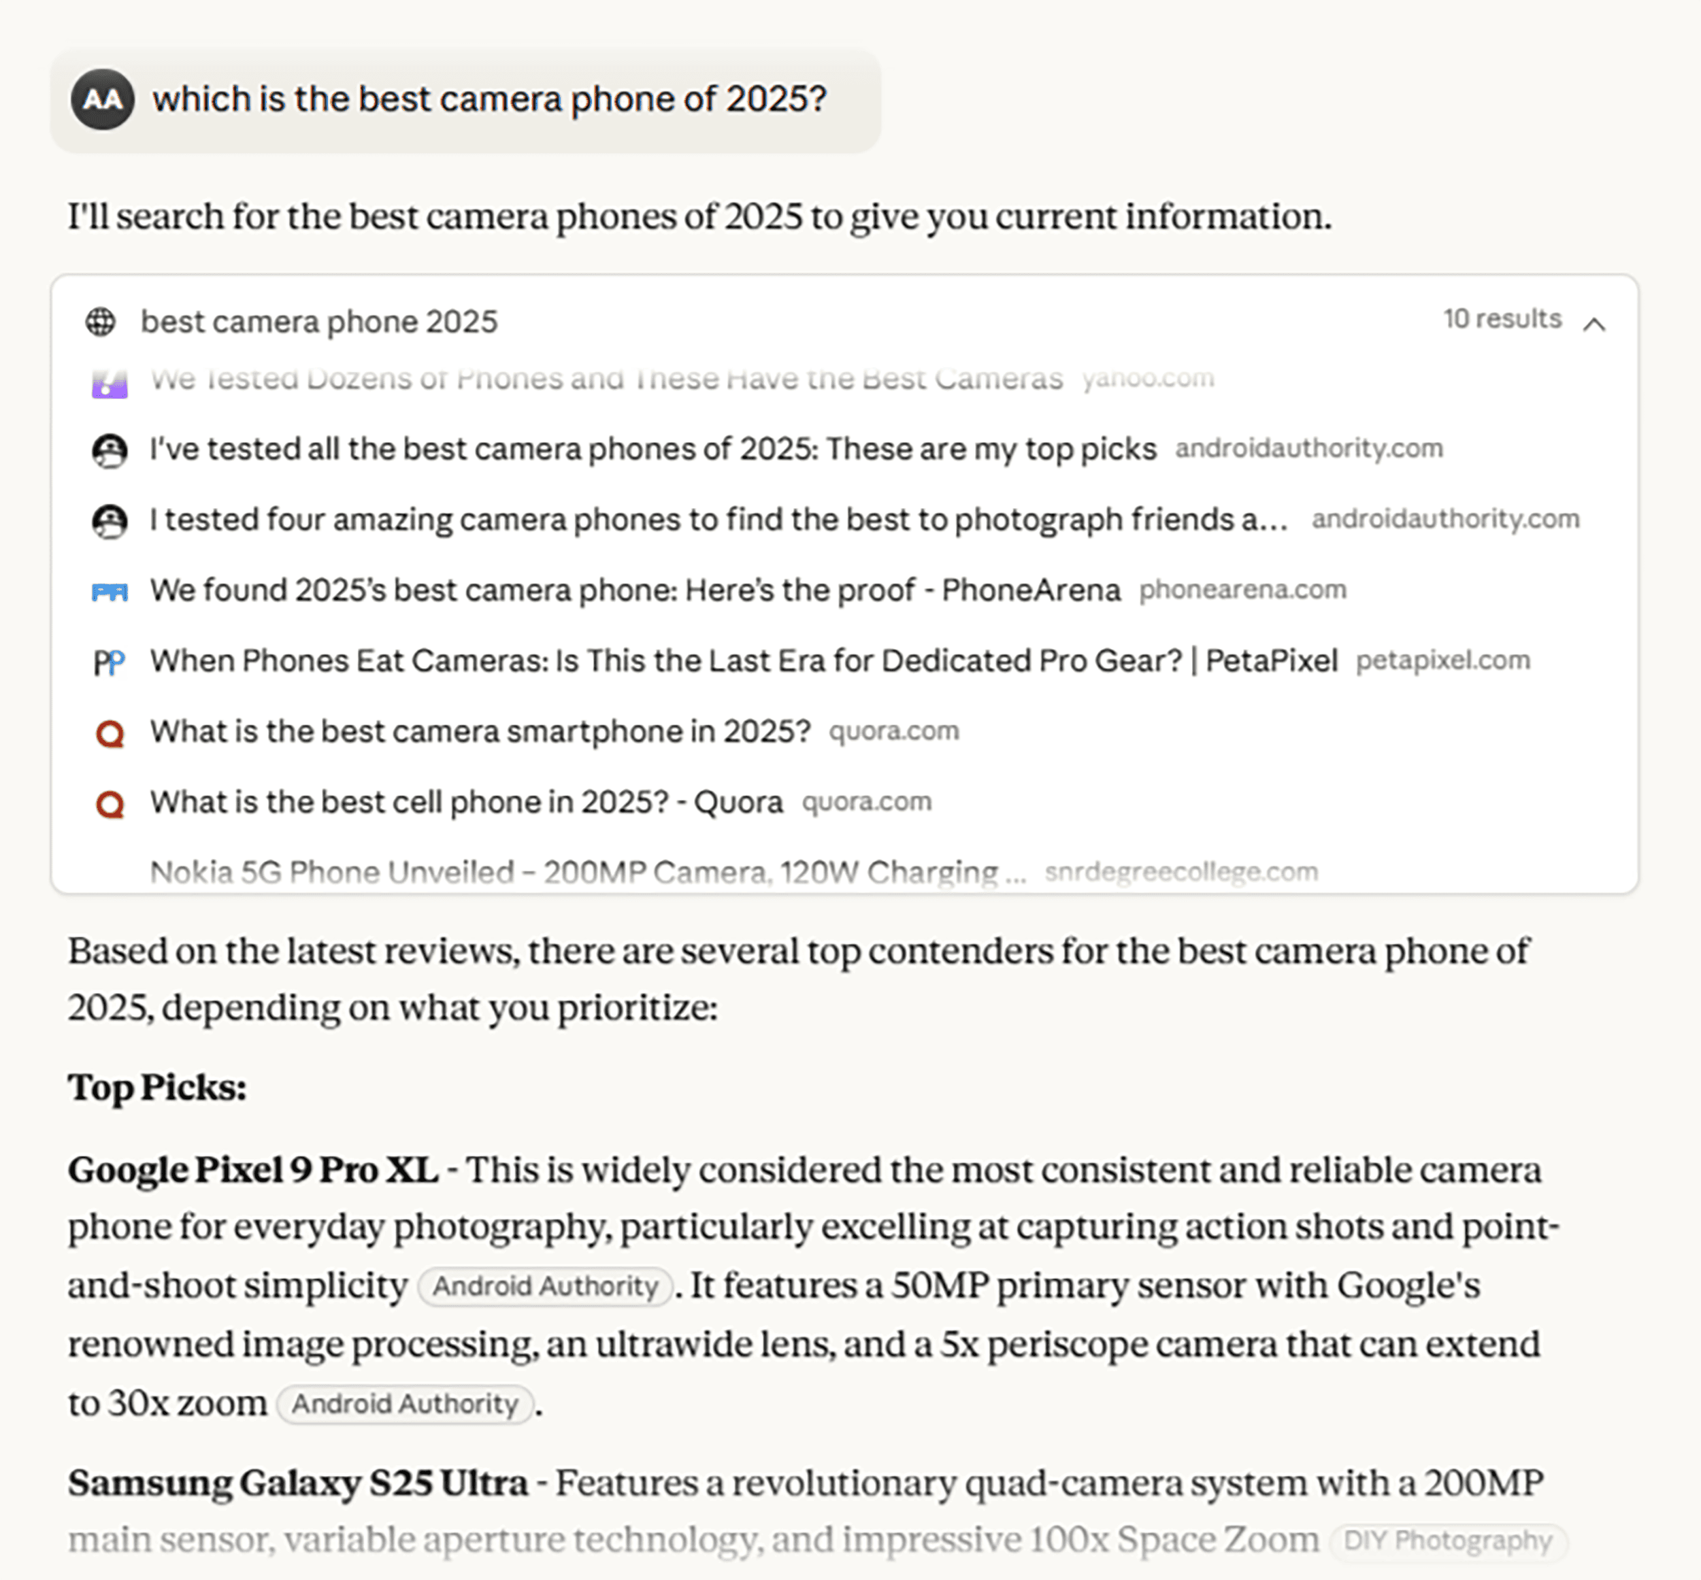Click the Yahoo favicon in results
The height and width of the screenshot is (1580, 1701).
[x=110, y=382]
